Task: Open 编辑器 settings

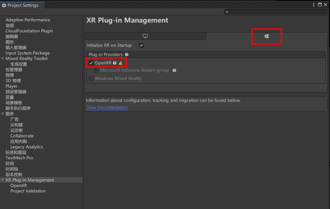Action: [12, 37]
